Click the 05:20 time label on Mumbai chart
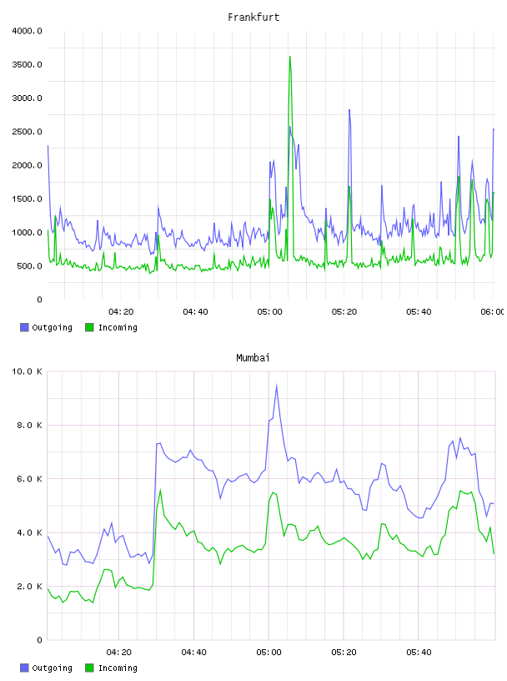The image size is (507, 681). pos(344,653)
